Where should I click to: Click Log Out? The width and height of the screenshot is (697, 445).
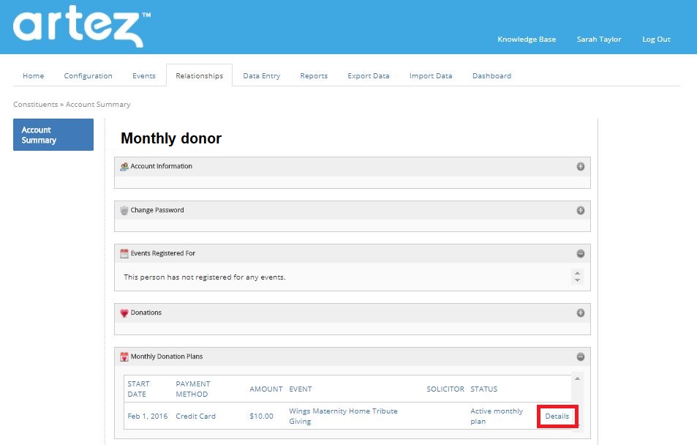click(x=656, y=40)
